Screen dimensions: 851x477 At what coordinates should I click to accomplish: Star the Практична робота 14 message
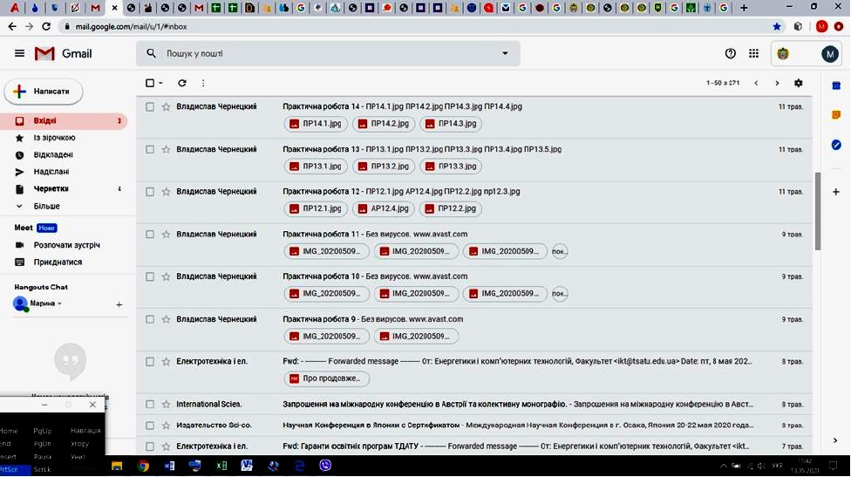[x=166, y=107]
